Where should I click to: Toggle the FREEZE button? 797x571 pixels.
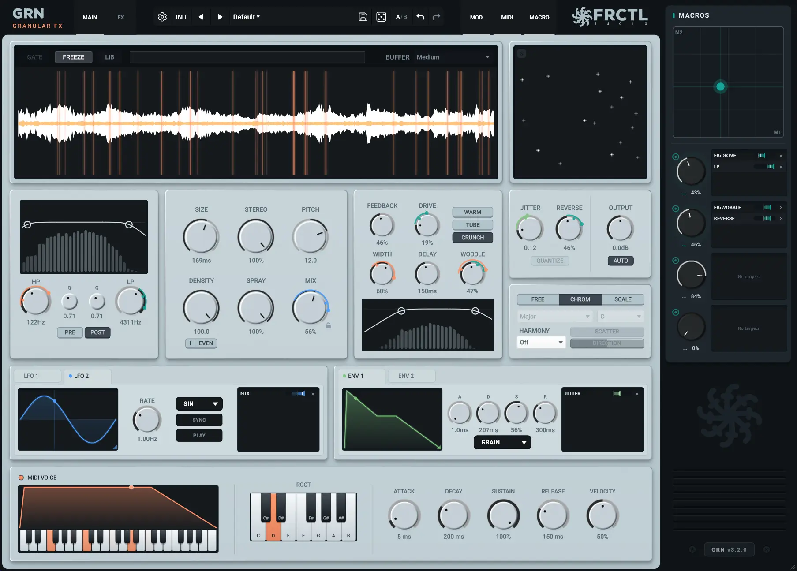[73, 57]
